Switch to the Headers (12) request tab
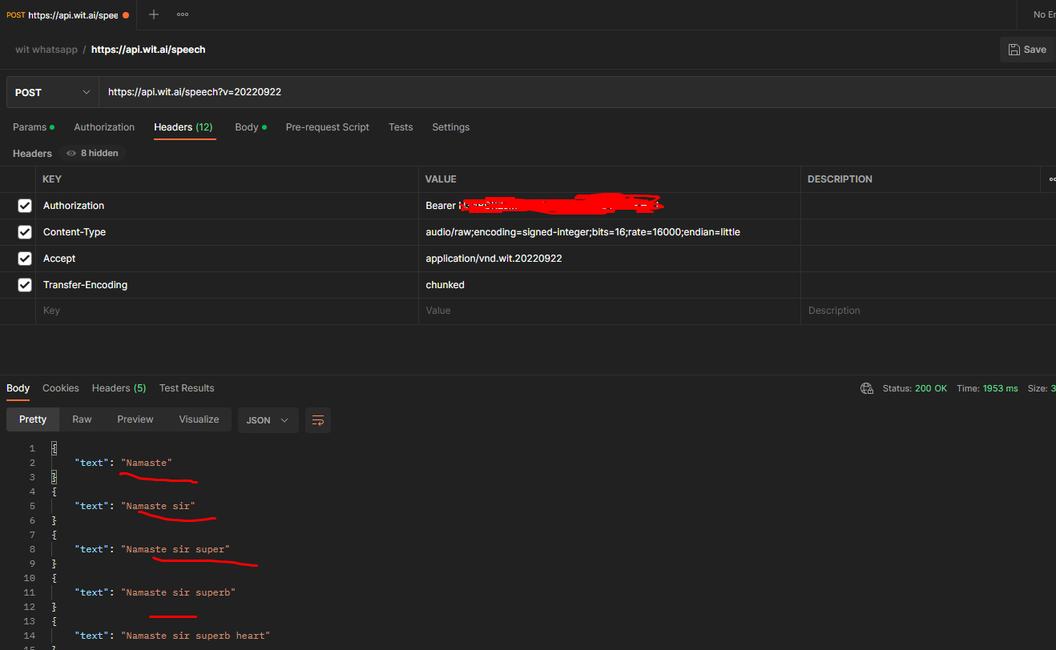Viewport: 1056px width, 650px height. click(x=184, y=126)
